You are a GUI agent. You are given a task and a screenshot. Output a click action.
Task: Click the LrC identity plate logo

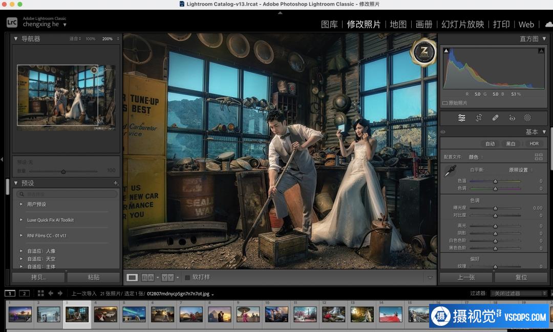pyautogui.click(x=12, y=22)
